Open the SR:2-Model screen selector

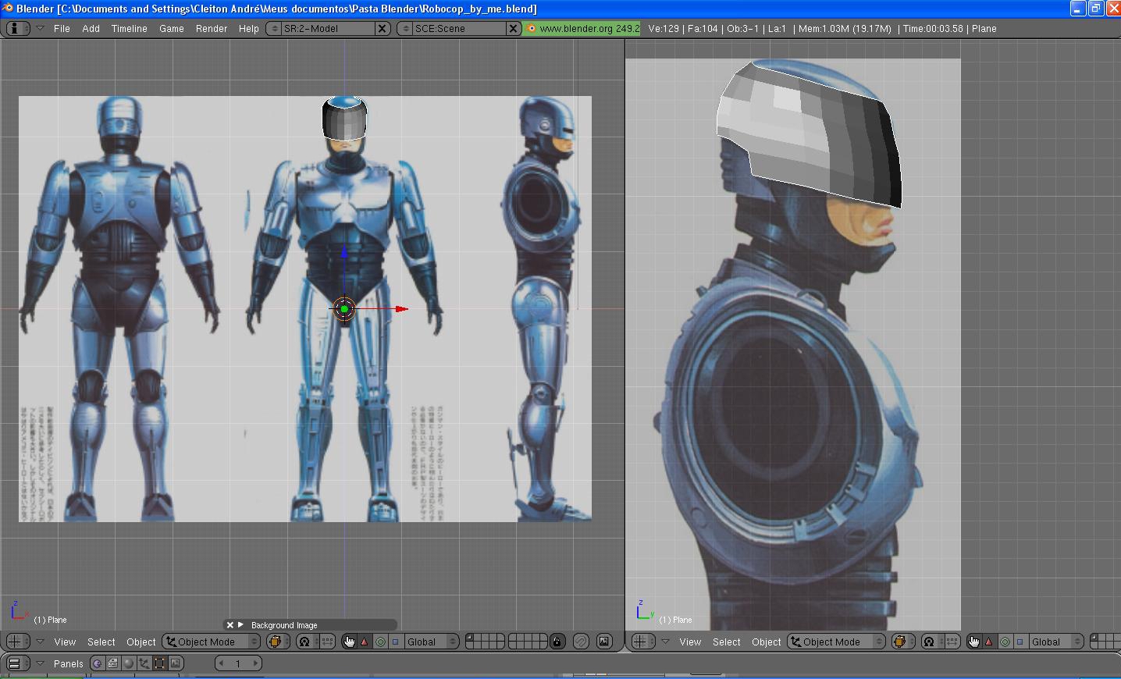pos(275,28)
